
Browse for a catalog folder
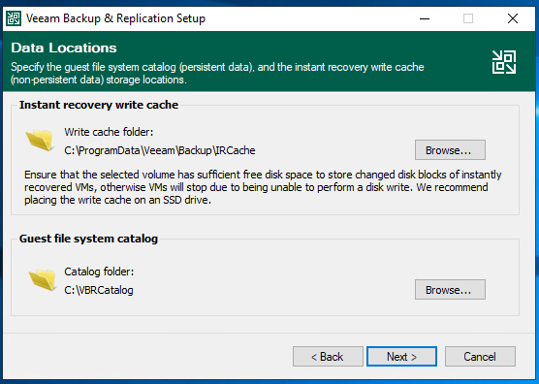pos(450,290)
